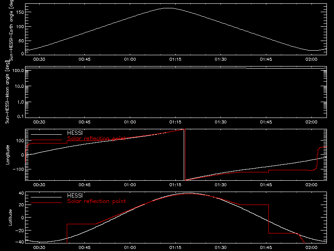Viewport: 334px width, 251px height.
Task: Select the 100.0 tick on Moon angle plot
Action: [x=18, y=70]
